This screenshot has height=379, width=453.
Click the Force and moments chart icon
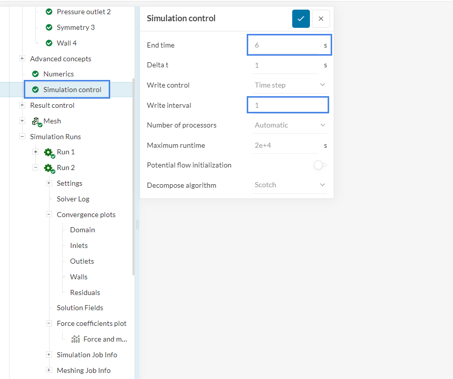pyautogui.click(x=76, y=339)
